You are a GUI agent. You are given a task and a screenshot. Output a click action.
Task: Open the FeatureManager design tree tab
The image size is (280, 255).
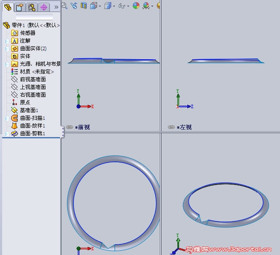[x=8, y=7]
